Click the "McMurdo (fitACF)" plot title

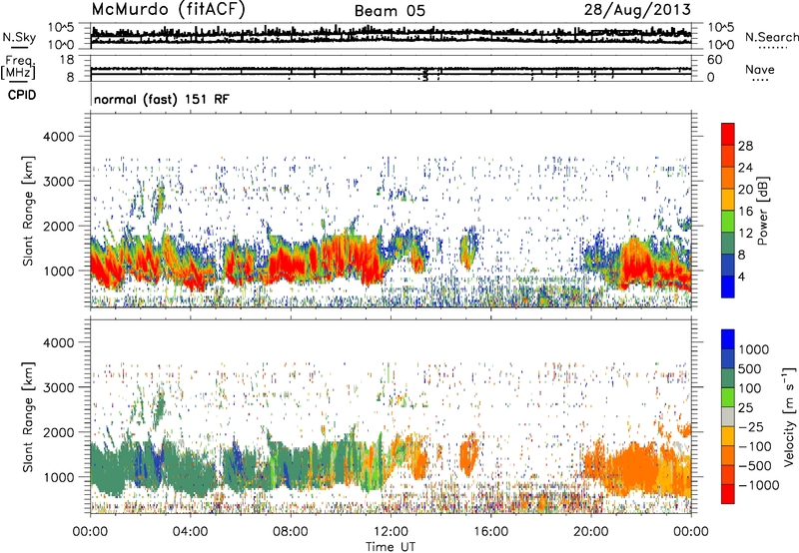click(x=168, y=10)
